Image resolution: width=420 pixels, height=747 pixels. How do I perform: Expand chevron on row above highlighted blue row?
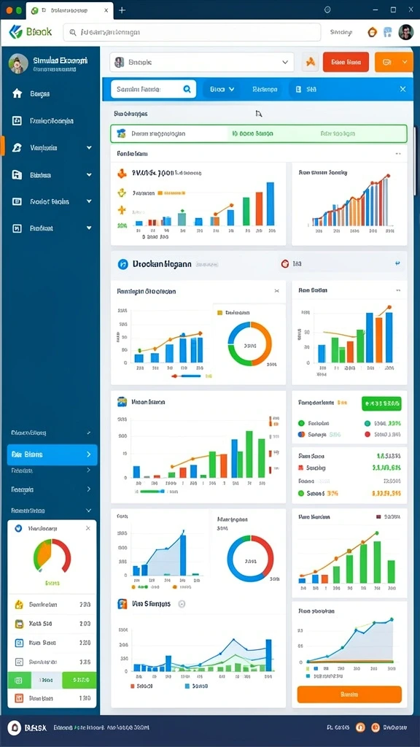(88, 433)
